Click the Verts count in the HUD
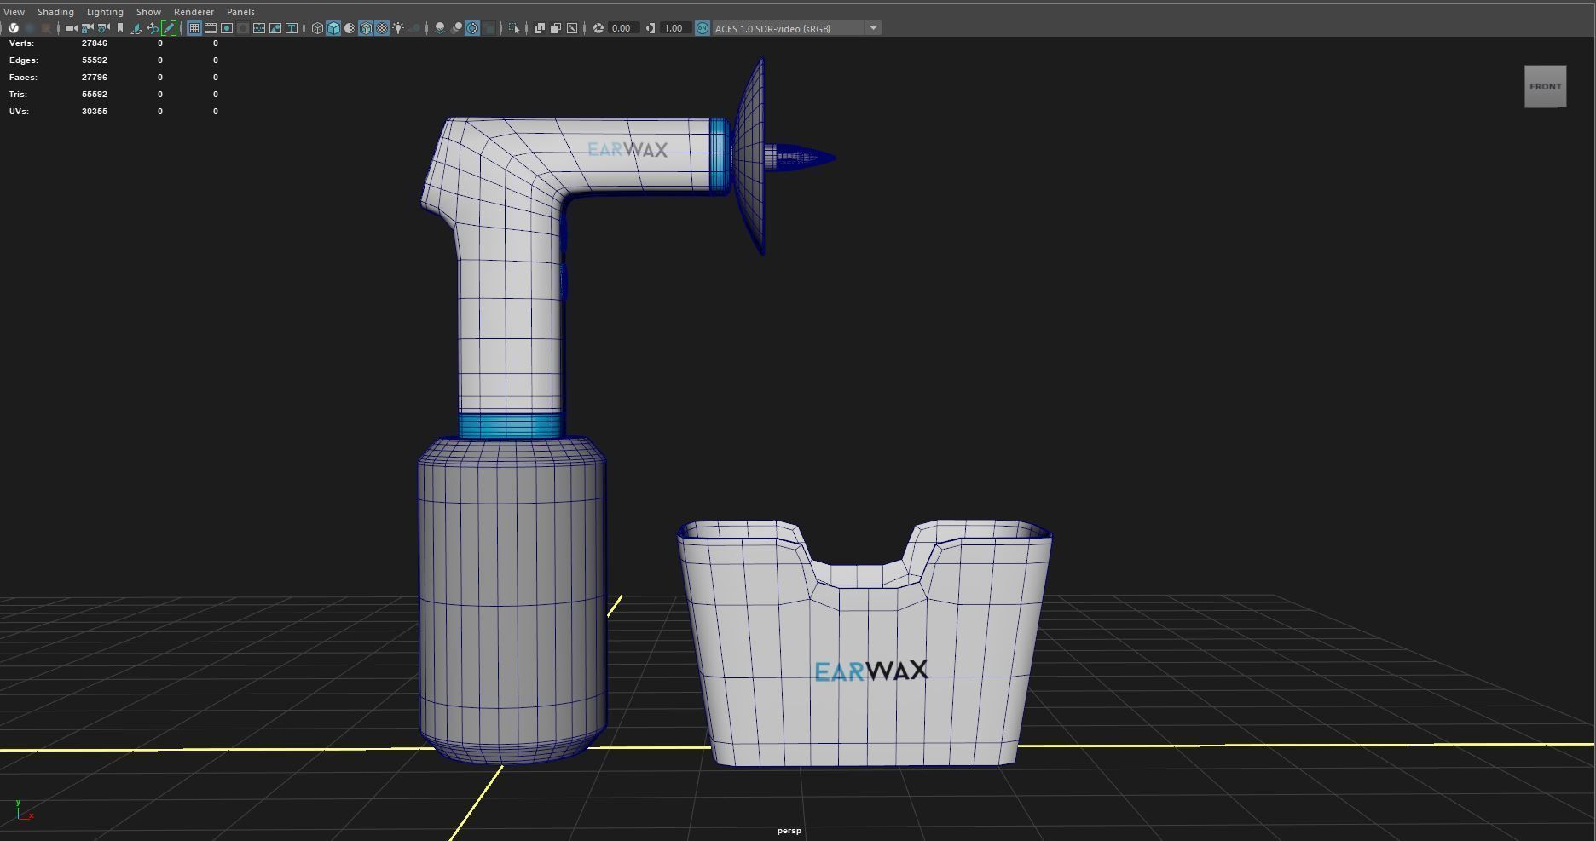Screen dimensions: 1596x841 (x=94, y=43)
